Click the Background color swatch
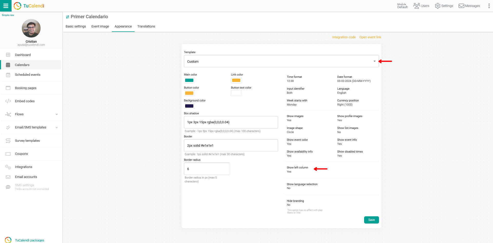Screen dimensions: 493x243 [x=189, y=106]
